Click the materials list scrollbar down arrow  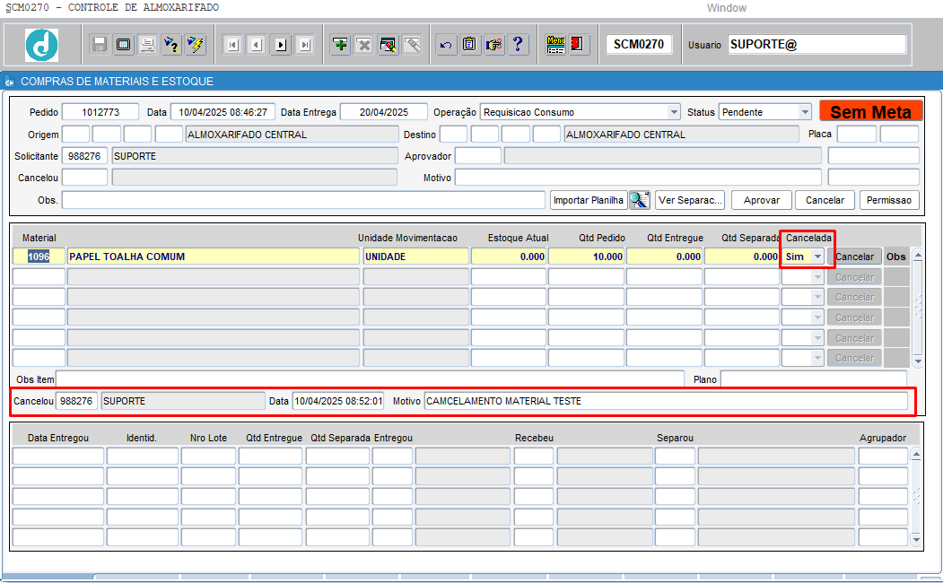tap(917, 361)
